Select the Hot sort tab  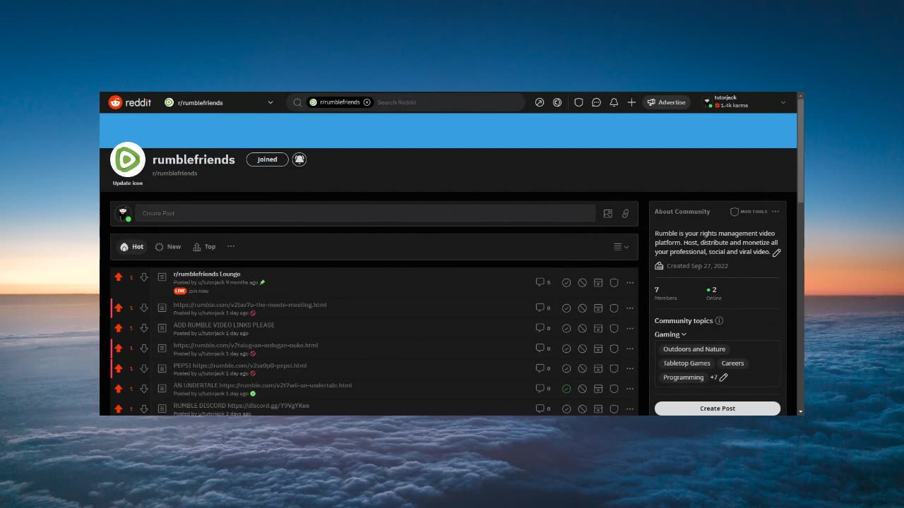pos(131,247)
